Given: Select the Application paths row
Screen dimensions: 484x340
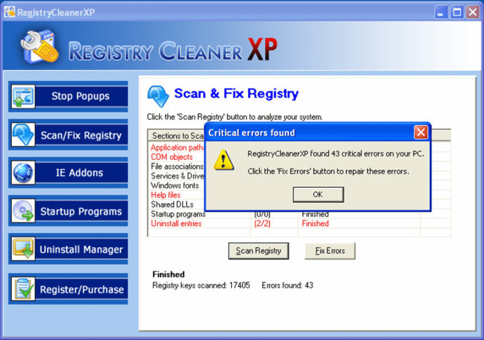Looking at the screenshot, I should click(x=177, y=148).
